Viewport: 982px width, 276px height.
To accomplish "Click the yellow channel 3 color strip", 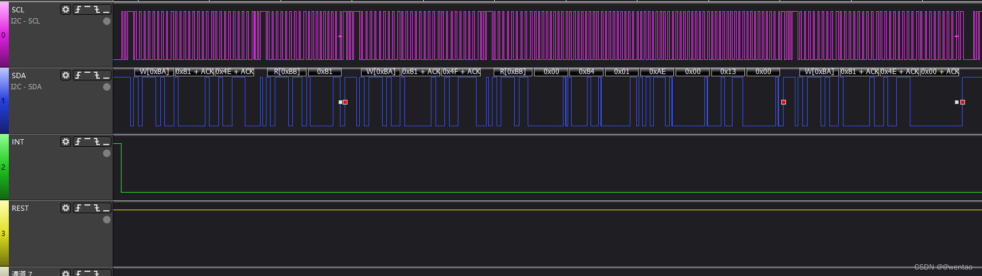I will (4, 234).
